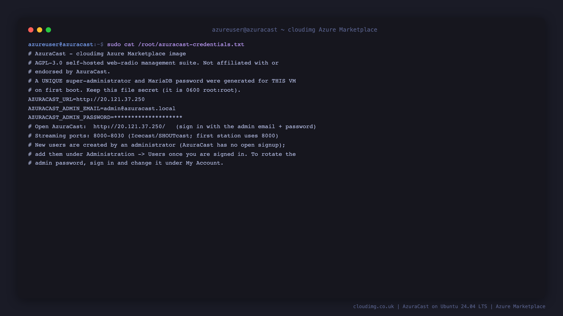Click the masked AZURACAST_ADMIN_PASSWORD line
Screen dimensions: 563x316
click(105, 117)
